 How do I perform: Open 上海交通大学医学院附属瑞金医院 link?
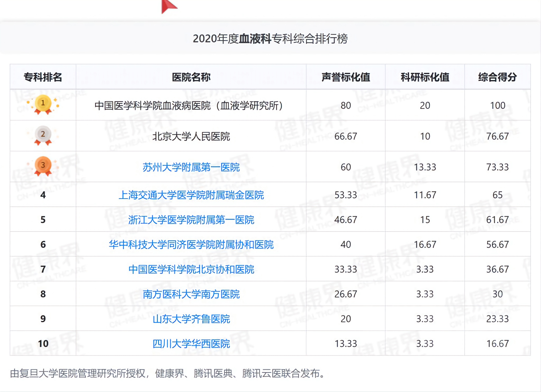tap(191, 195)
